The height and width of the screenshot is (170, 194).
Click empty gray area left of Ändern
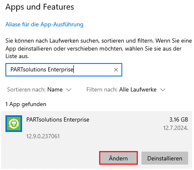point(50,158)
